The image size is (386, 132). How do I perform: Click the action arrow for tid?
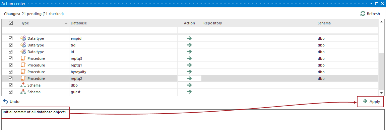[189, 45]
